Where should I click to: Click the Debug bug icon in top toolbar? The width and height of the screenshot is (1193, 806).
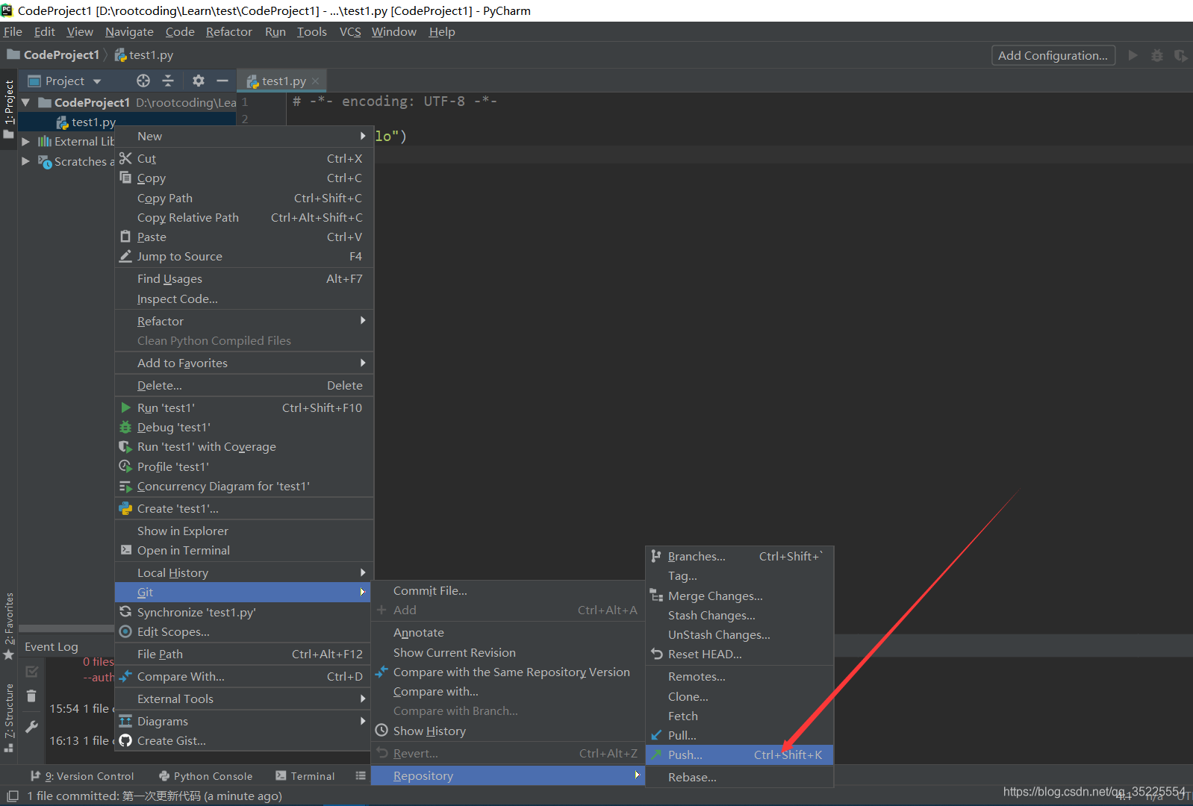[x=1157, y=55]
